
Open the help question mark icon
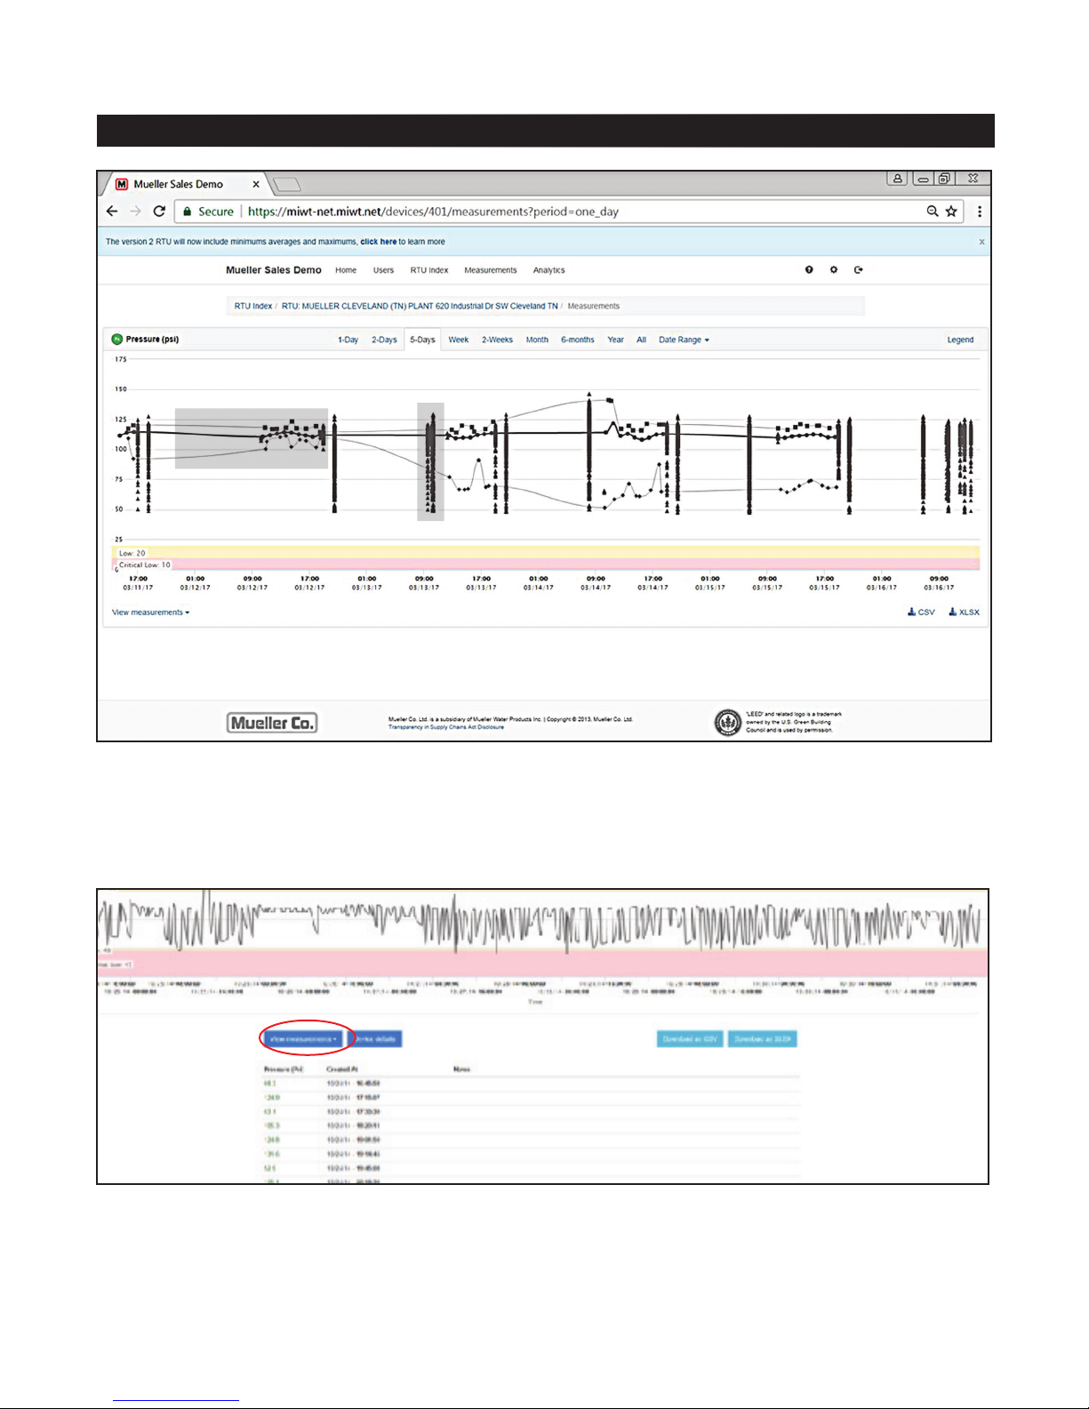pos(809,270)
